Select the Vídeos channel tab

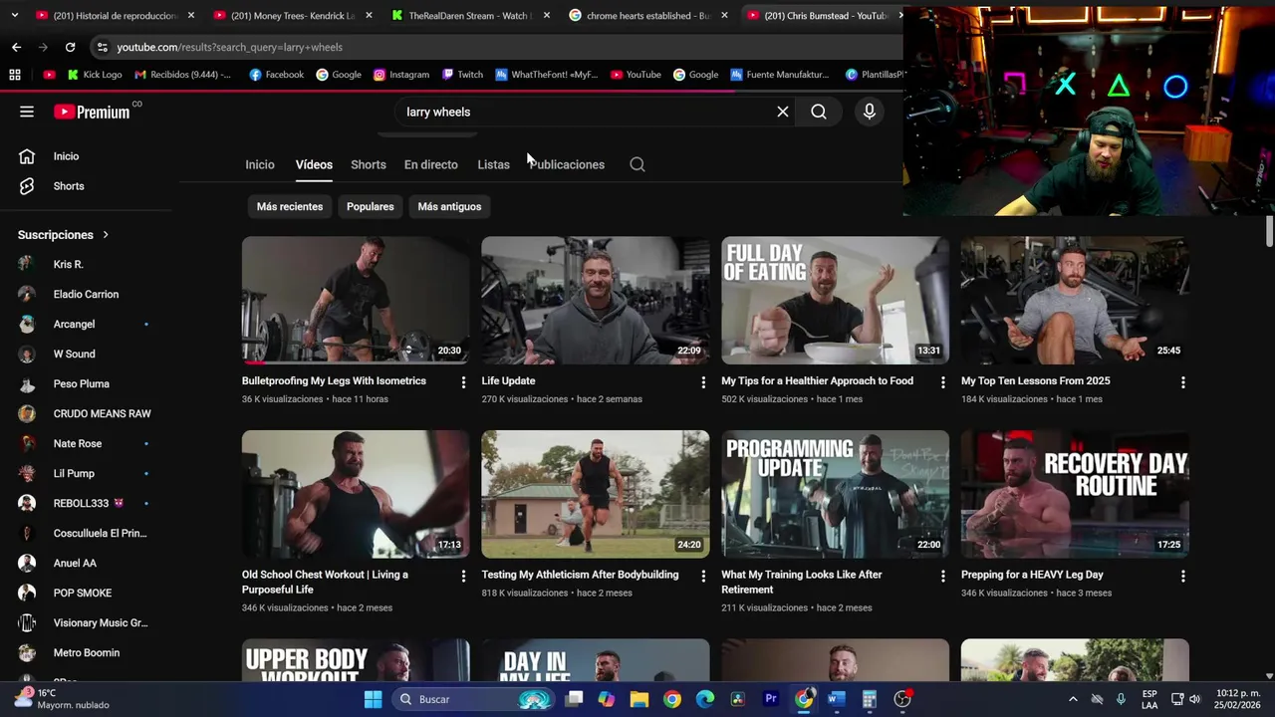(x=314, y=164)
